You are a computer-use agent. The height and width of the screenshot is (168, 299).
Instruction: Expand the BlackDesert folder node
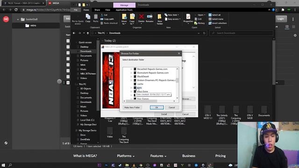[131, 77]
